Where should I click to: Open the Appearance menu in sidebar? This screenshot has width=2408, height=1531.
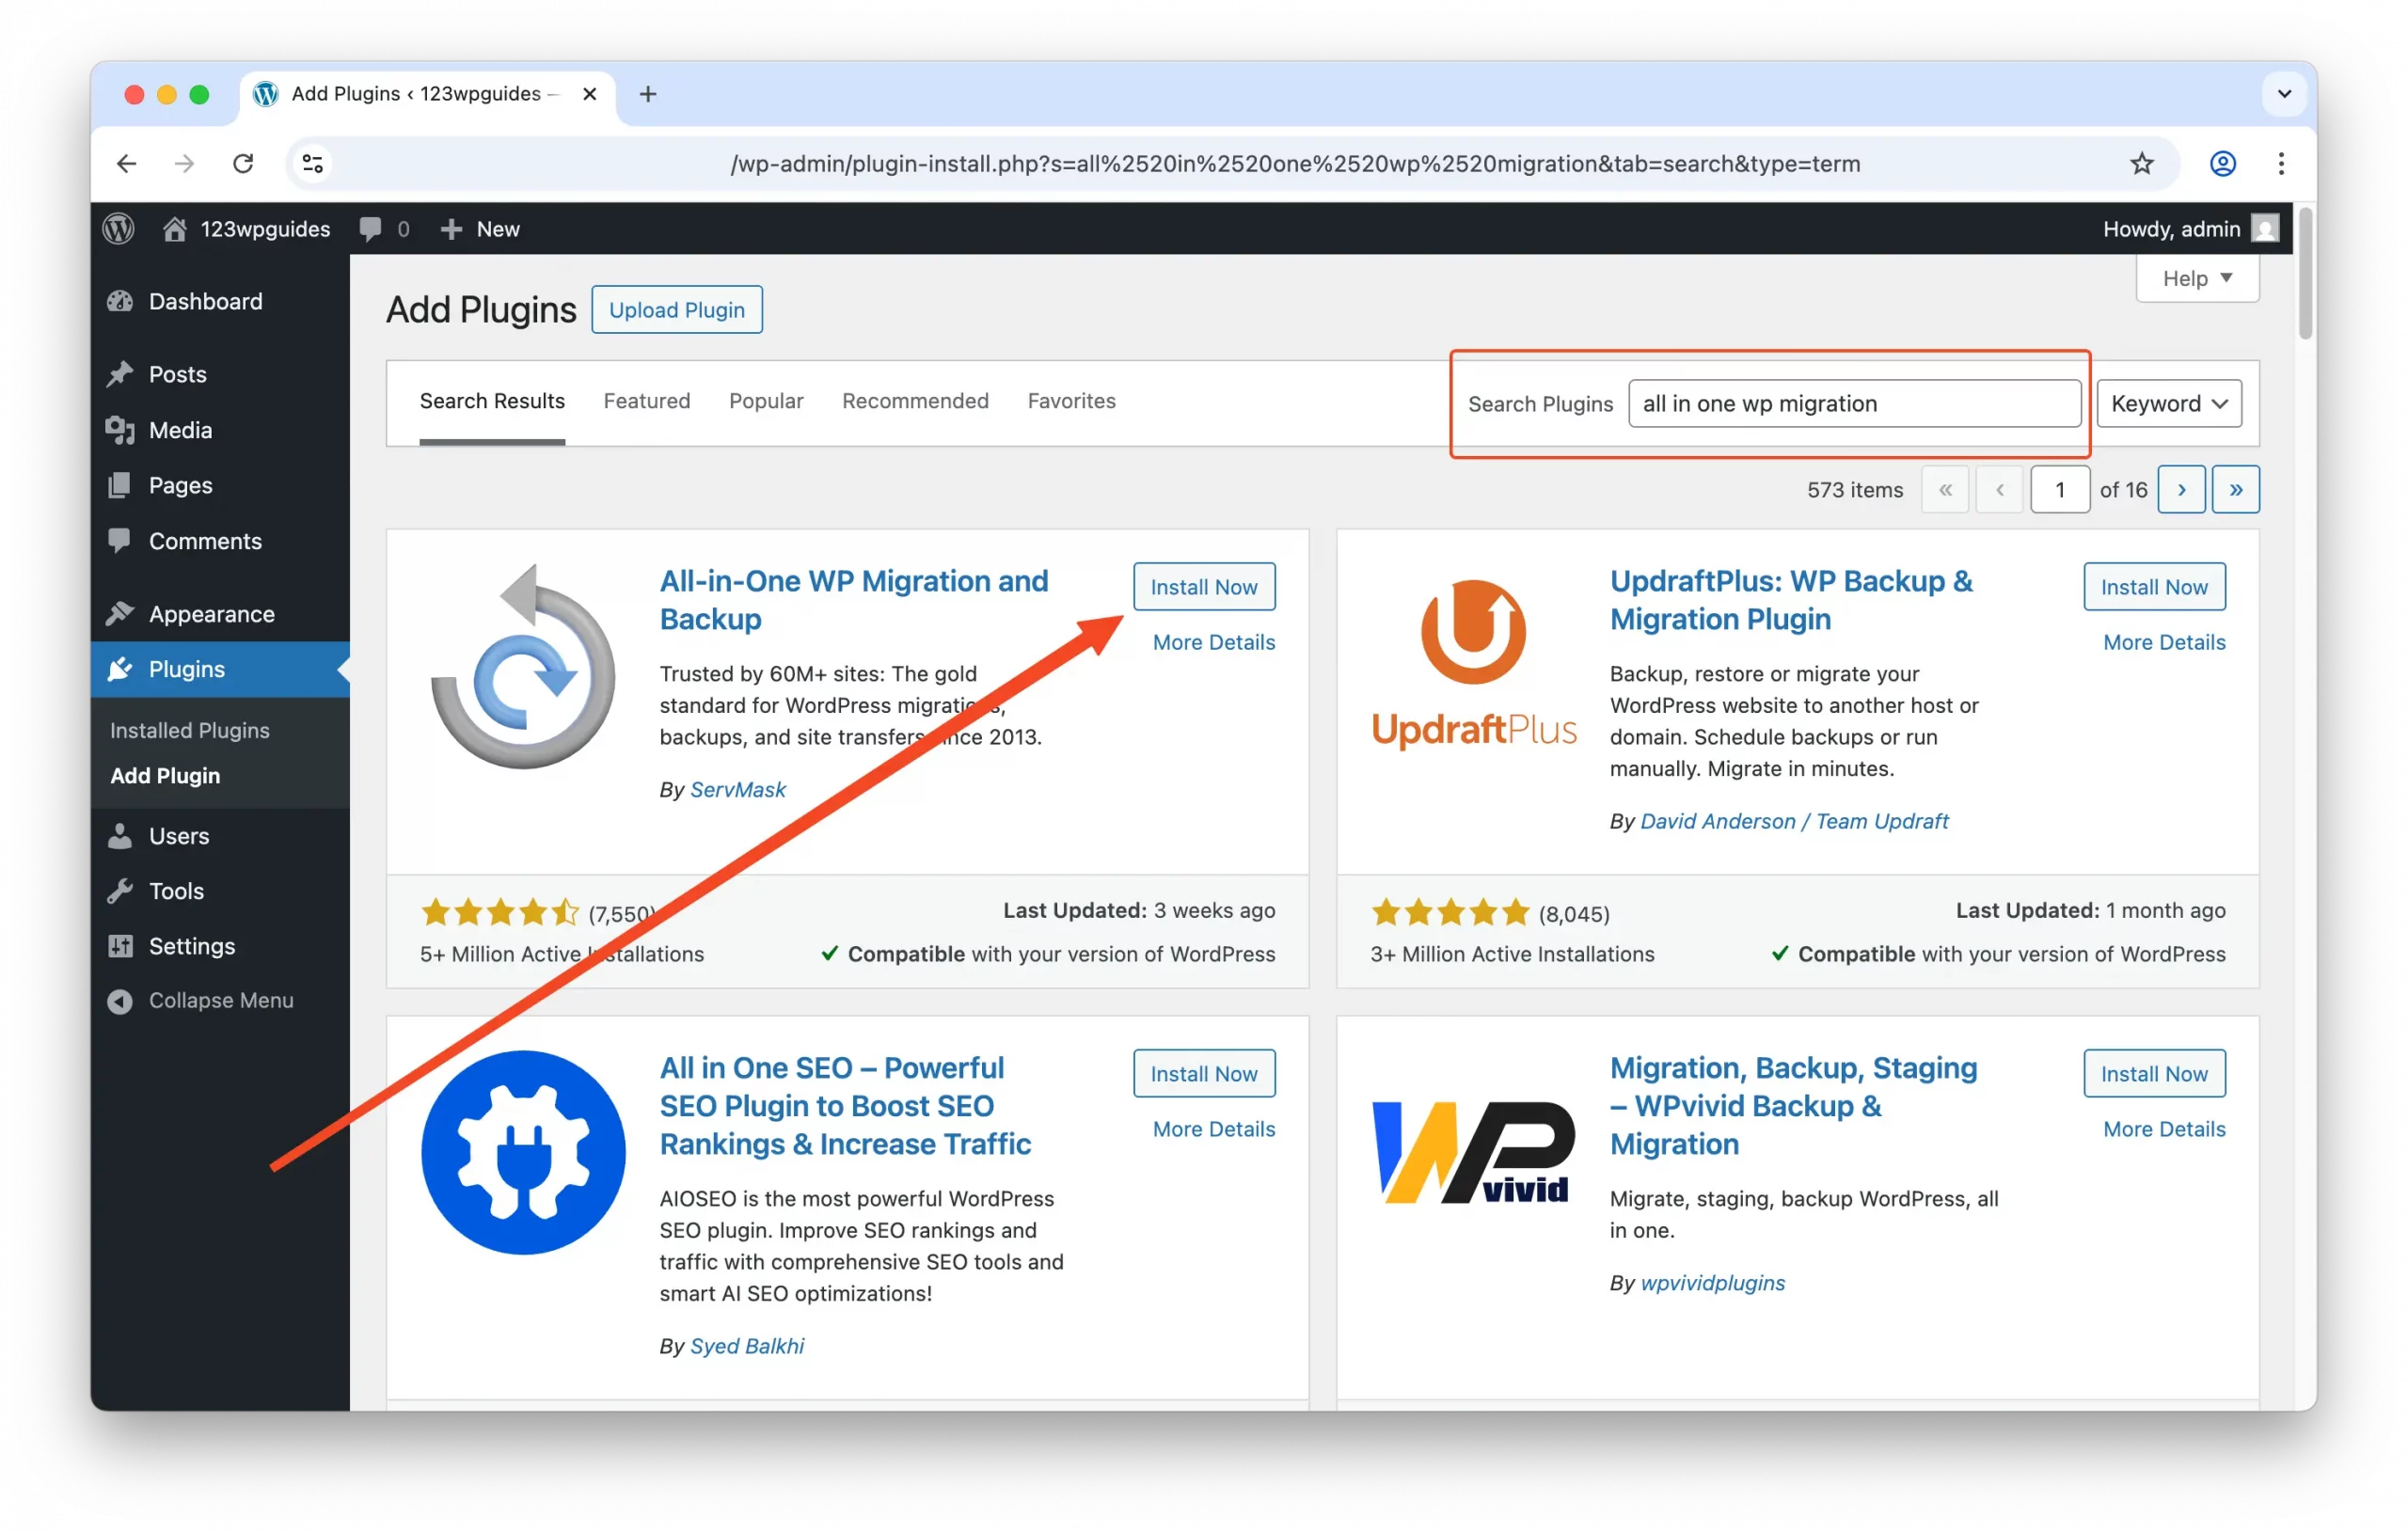click(x=211, y=614)
